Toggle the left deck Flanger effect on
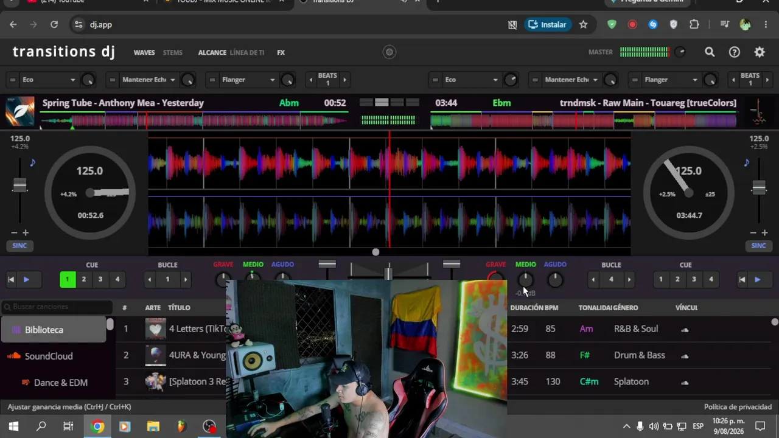This screenshot has width=779, height=438. [212, 80]
